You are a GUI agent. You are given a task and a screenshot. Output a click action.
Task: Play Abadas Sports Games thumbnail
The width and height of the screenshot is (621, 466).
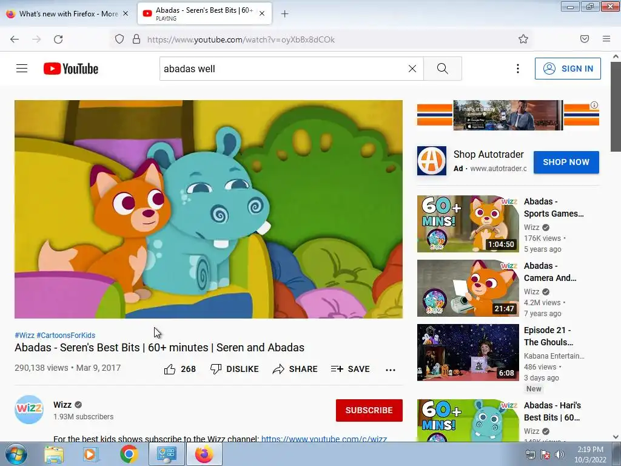coord(468,223)
